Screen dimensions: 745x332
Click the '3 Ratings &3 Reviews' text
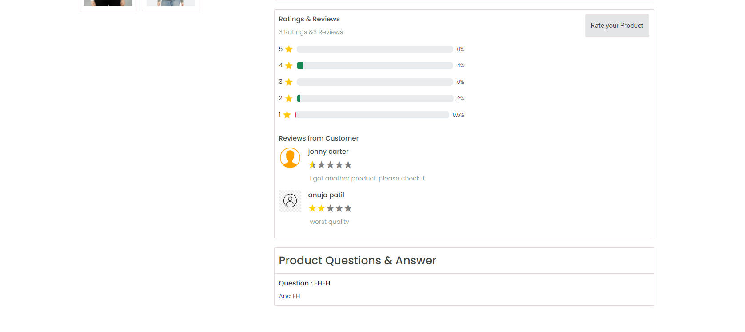click(311, 32)
